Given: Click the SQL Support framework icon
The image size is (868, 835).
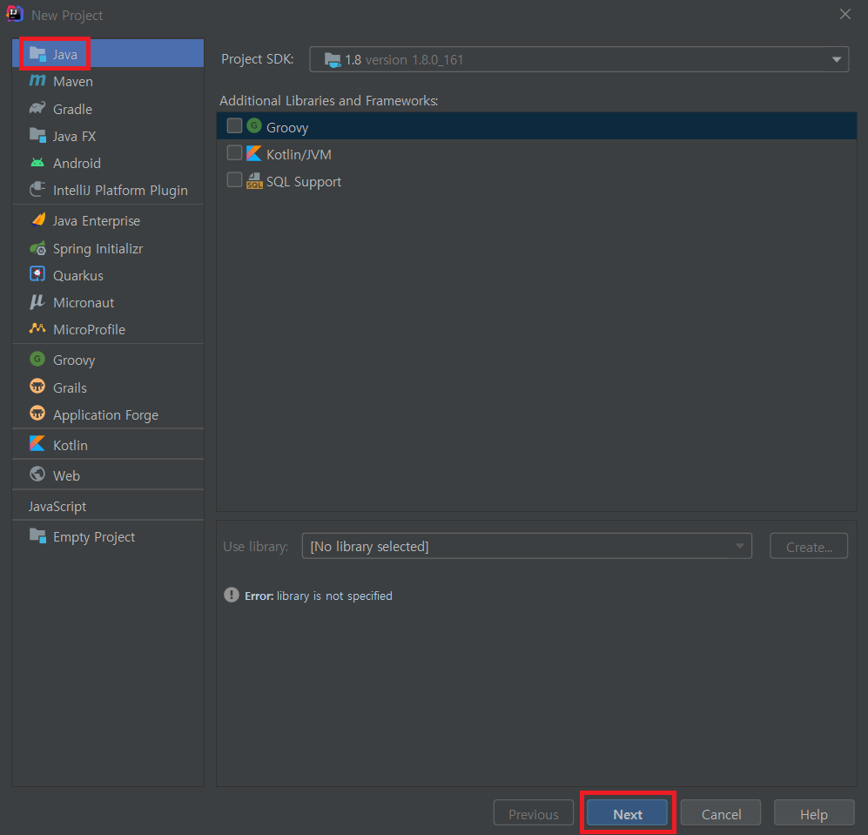Looking at the screenshot, I should pyautogui.click(x=254, y=180).
